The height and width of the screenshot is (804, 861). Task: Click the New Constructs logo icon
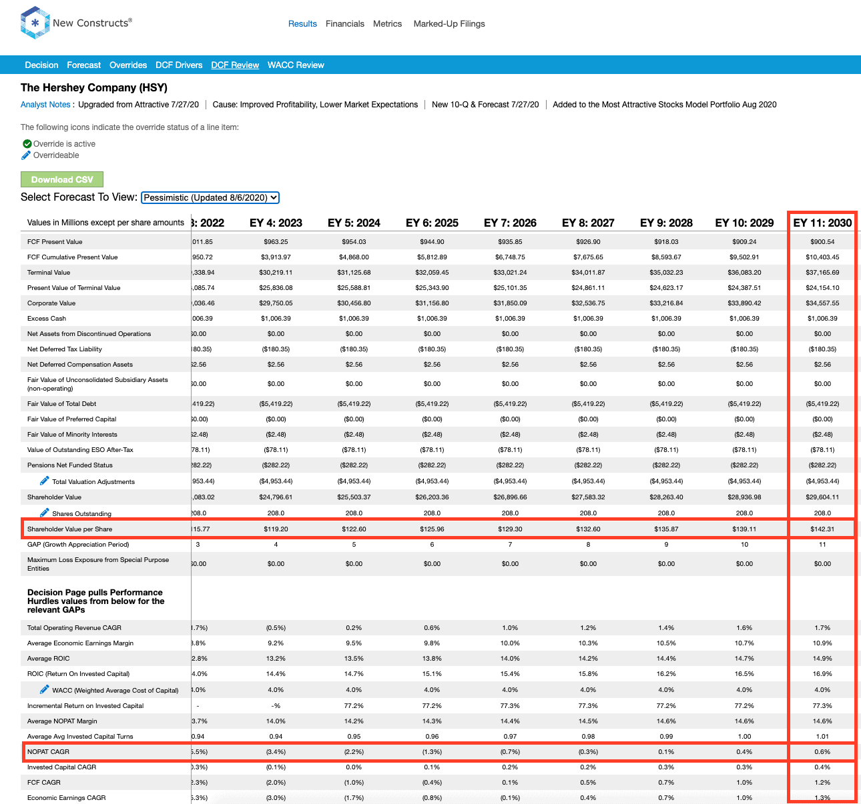(x=35, y=23)
